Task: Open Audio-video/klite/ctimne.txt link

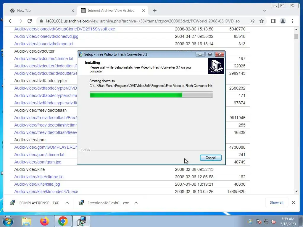Action: (x=39, y=177)
